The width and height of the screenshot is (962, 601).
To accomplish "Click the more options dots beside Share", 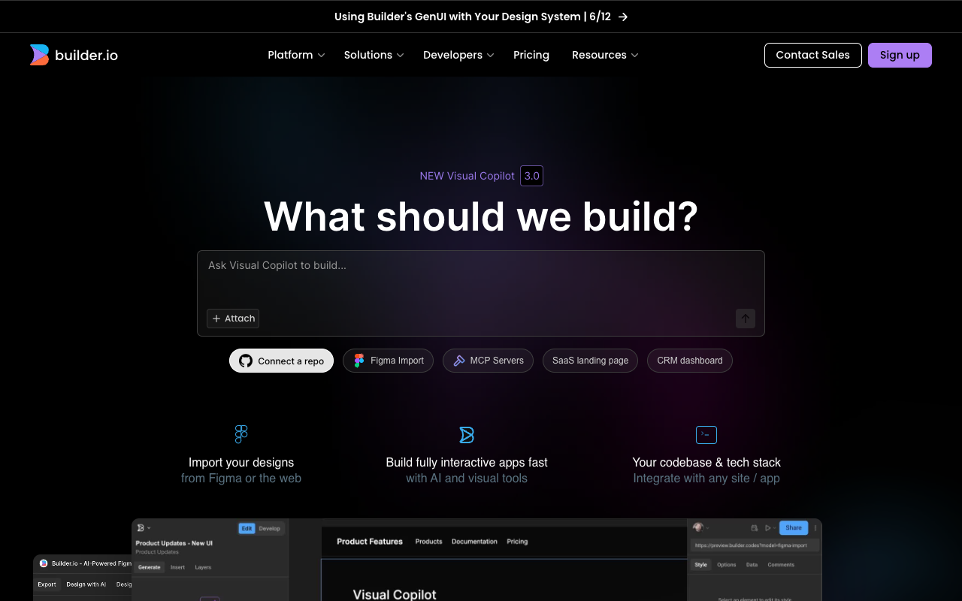I will click(x=815, y=528).
